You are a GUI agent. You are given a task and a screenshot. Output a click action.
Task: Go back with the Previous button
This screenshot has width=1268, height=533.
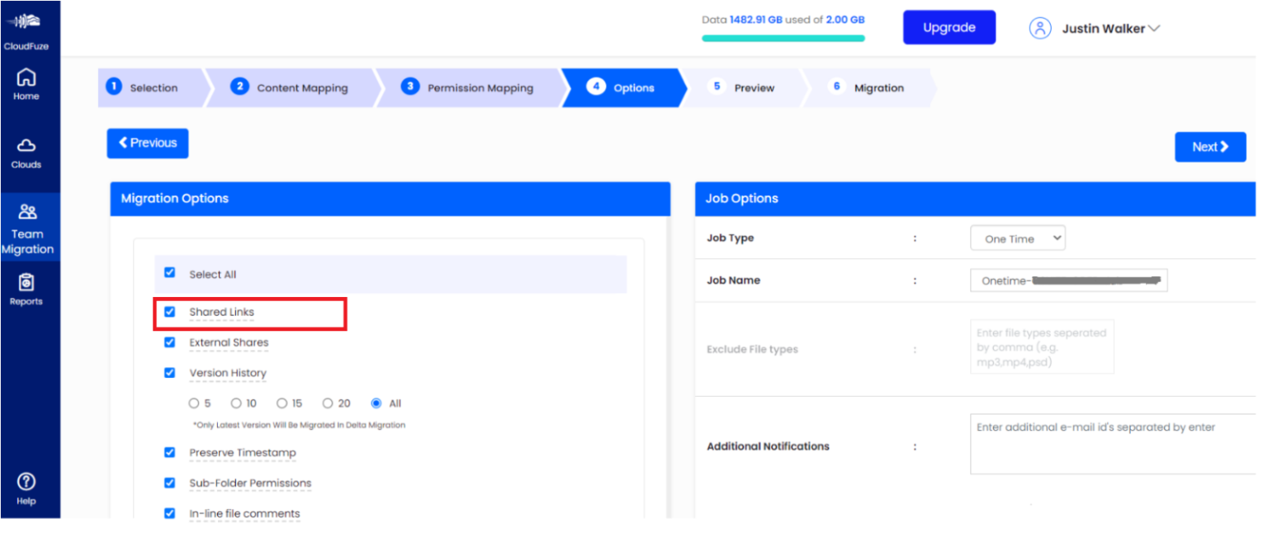click(148, 143)
